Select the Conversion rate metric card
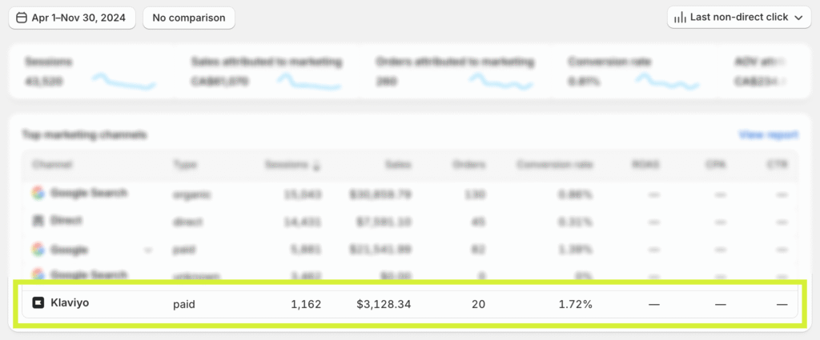The image size is (820, 340). point(633,72)
